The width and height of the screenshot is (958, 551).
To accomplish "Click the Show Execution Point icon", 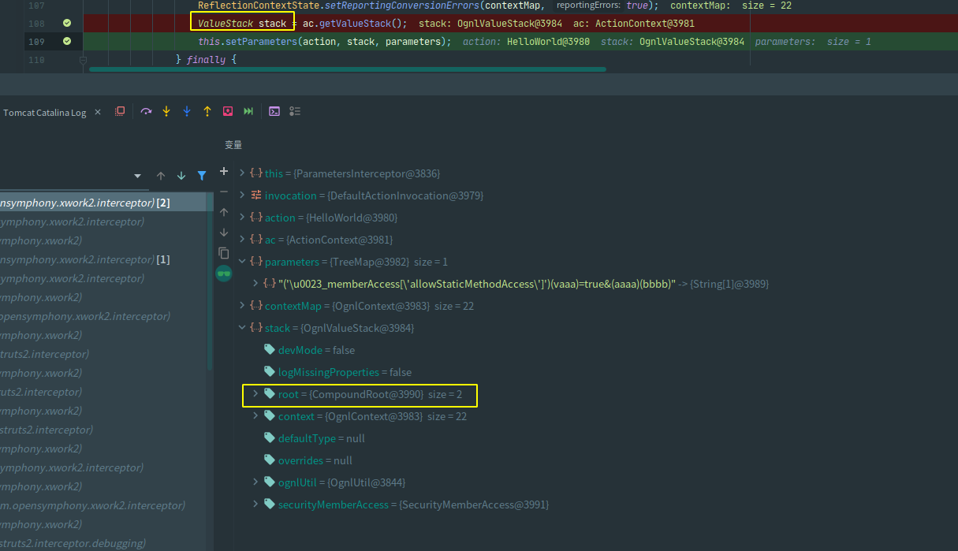I will coord(120,112).
